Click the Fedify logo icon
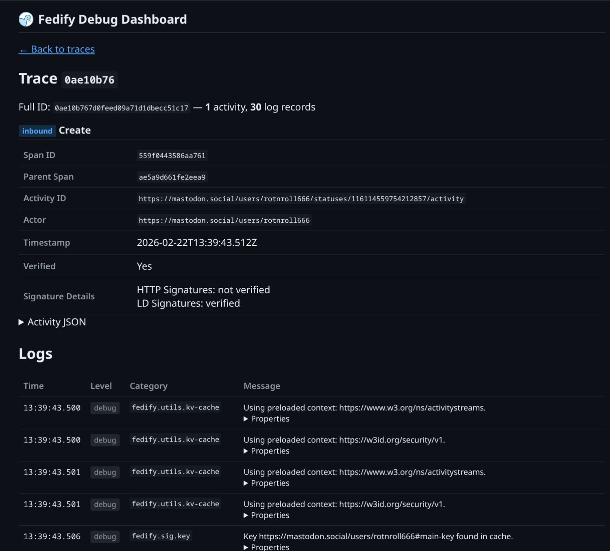The width and height of the screenshot is (610, 551). pyautogui.click(x=26, y=20)
